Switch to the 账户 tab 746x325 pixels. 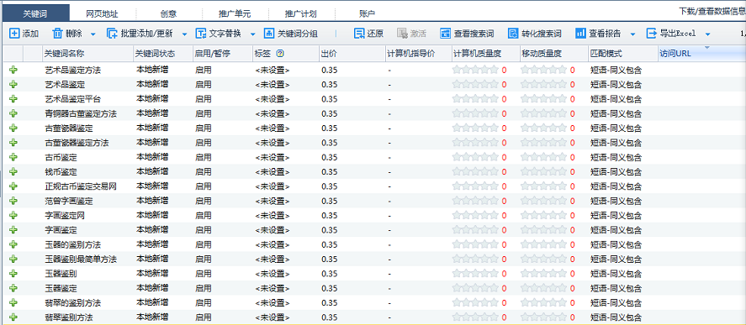coord(367,13)
